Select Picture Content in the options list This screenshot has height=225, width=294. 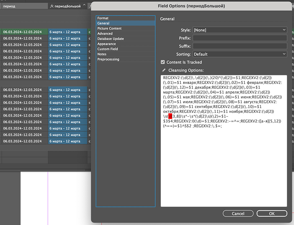coord(125,28)
